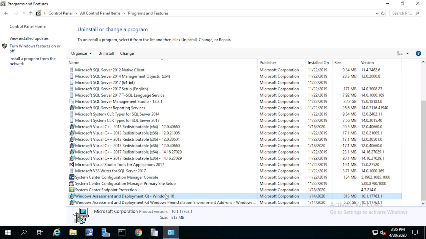
Task: Launch Internet Explorer from taskbar
Action: tap(57, 233)
